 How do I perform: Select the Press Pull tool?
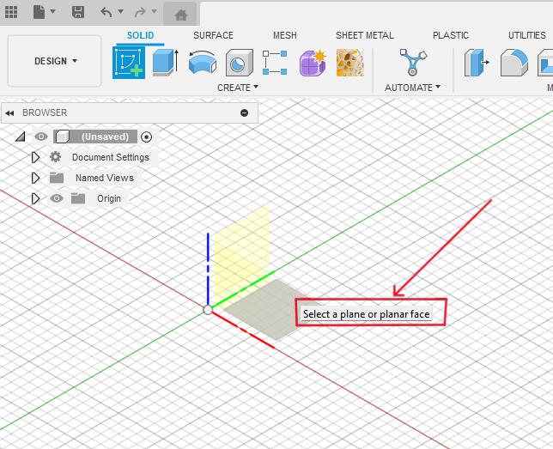pos(477,63)
